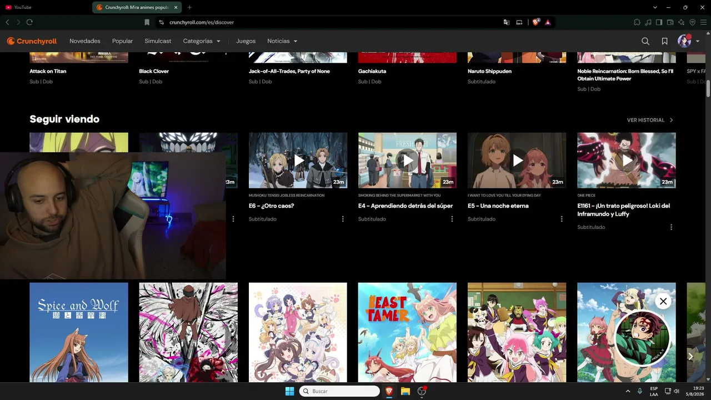Open the taskbar volume icon

(677, 391)
